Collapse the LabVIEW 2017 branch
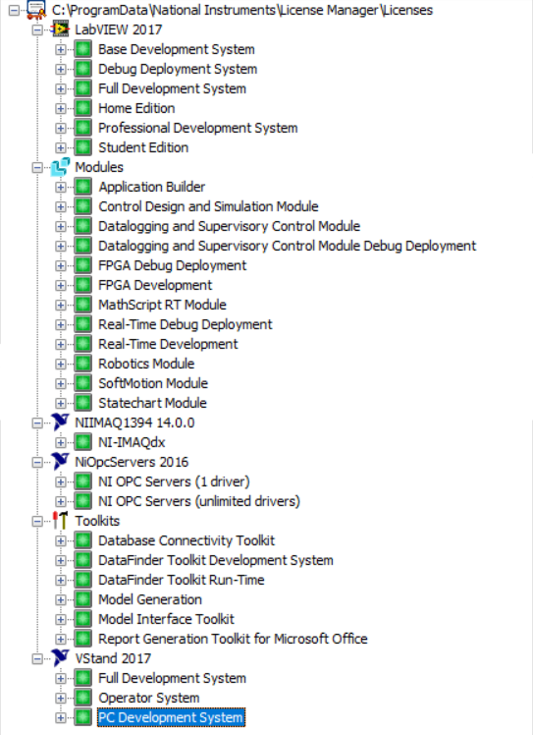 pyautogui.click(x=37, y=29)
